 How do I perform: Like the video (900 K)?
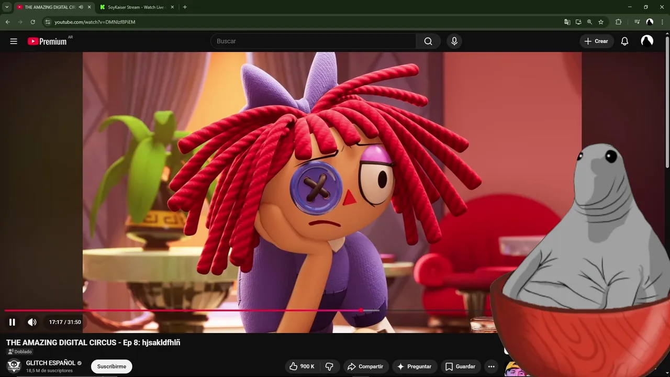click(x=301, y=367)
